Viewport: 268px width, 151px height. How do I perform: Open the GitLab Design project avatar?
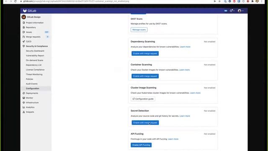(x=24, y=17)
